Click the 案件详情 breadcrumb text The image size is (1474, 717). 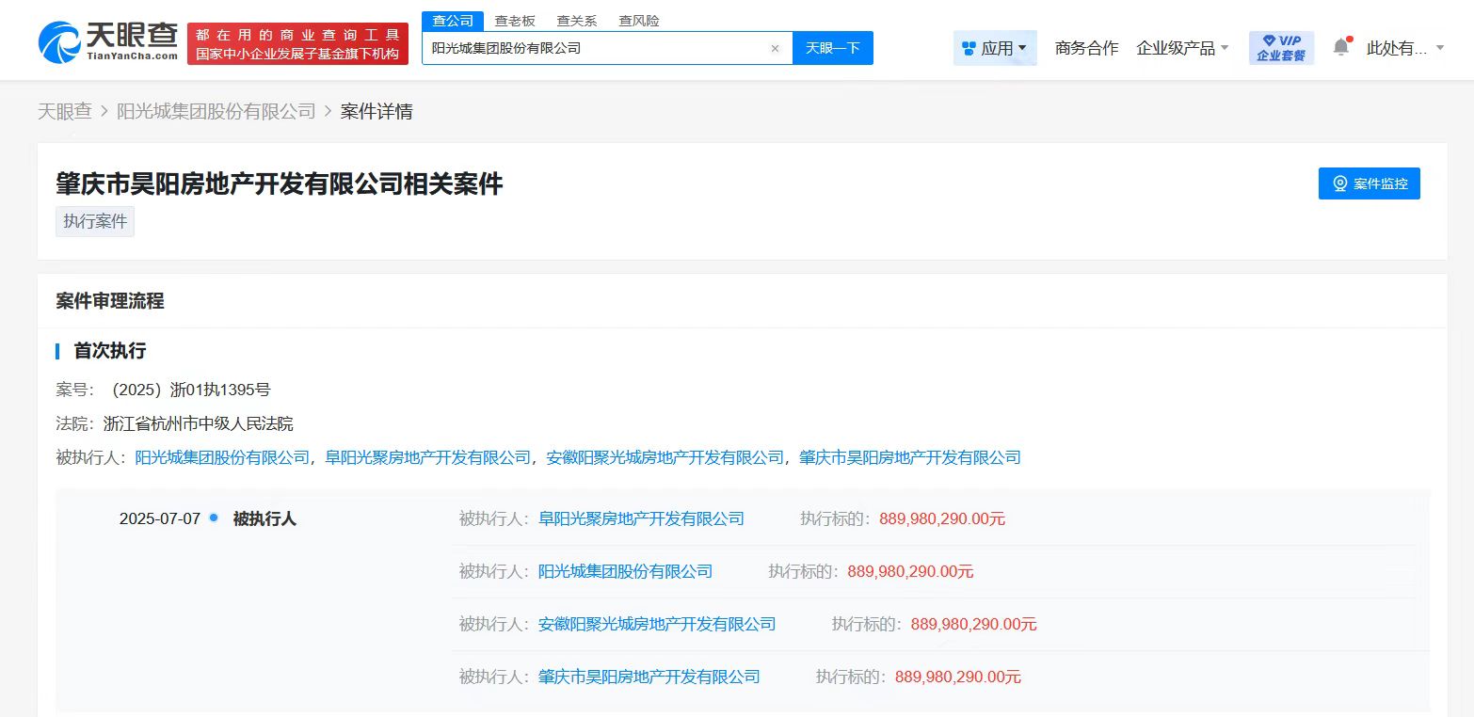[x=377, y=111]
